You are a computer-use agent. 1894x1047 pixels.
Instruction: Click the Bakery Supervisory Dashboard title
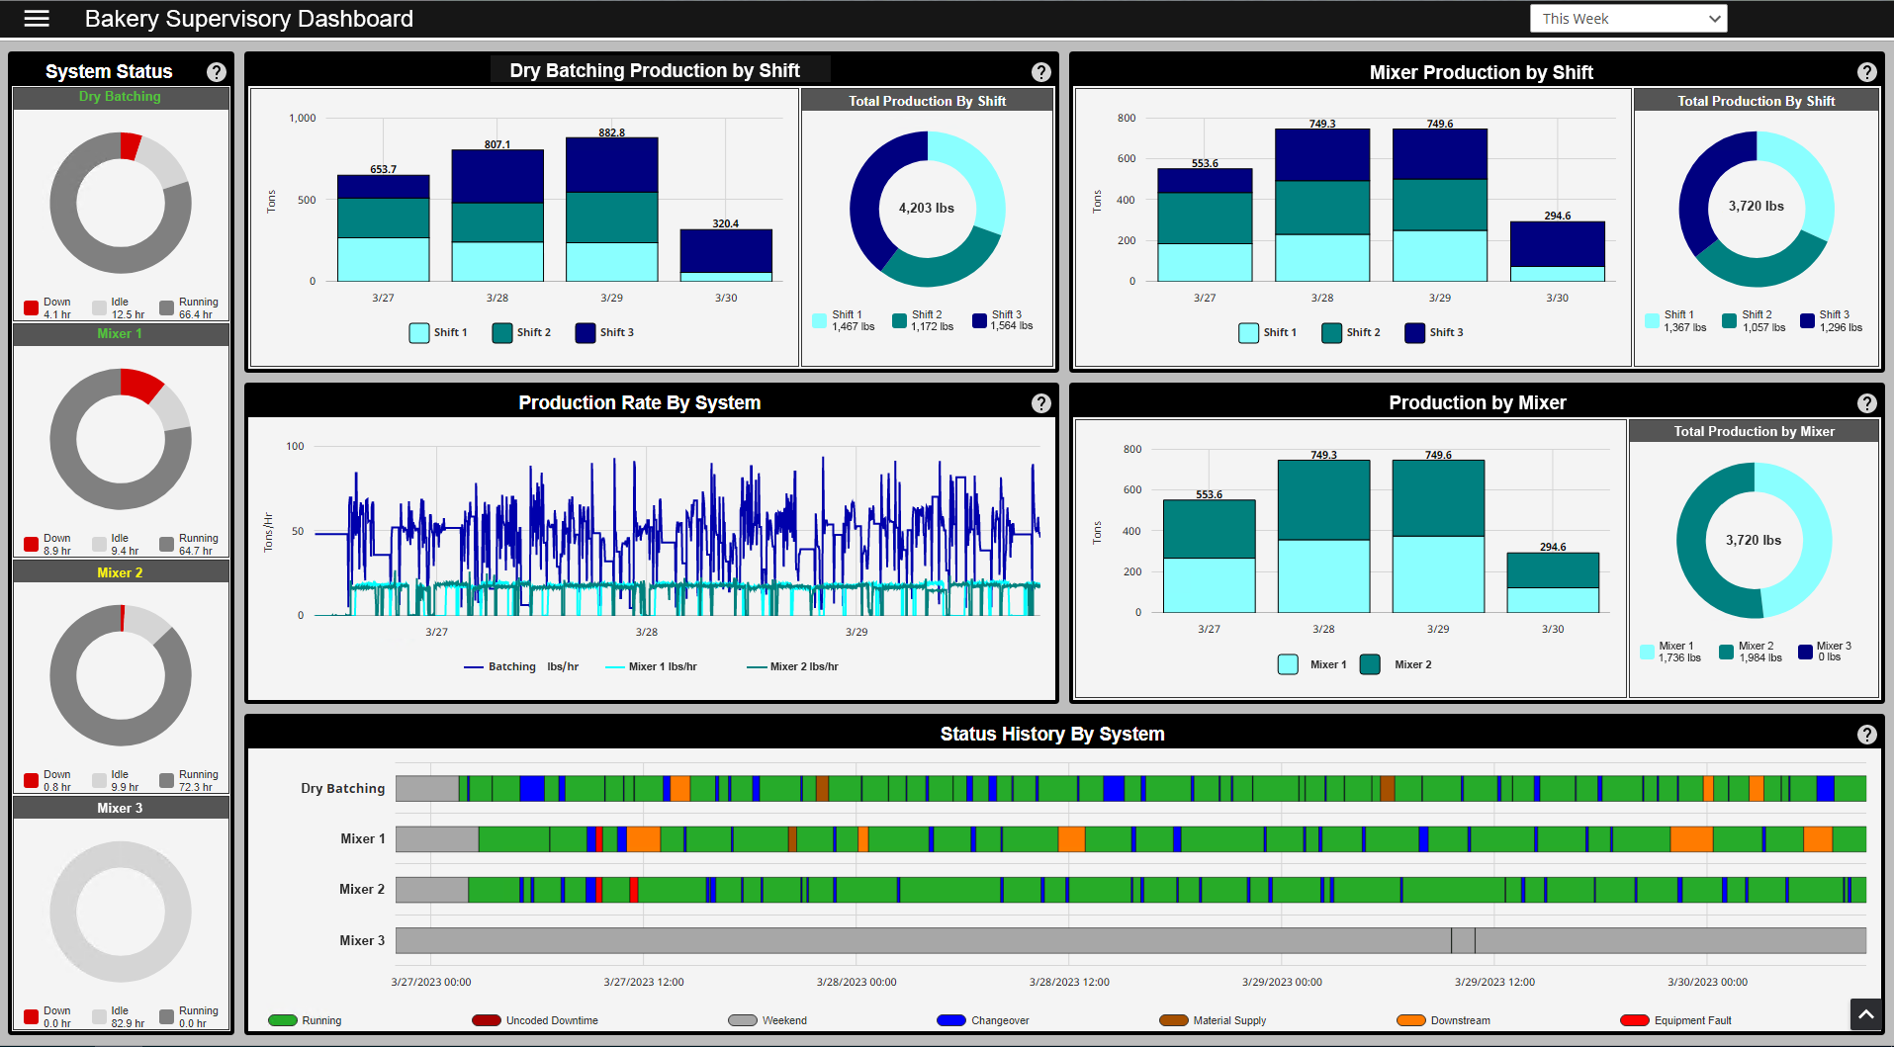(249, 19)
